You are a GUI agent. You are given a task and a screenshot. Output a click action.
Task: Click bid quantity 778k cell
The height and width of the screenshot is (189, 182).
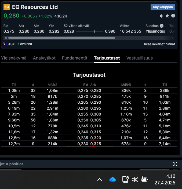52,126
